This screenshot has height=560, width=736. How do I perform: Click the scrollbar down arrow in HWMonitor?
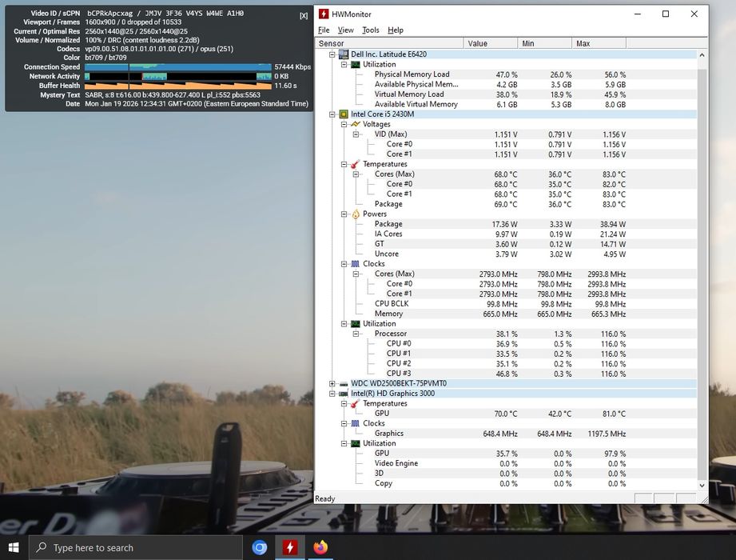click(x=702, y=486)
